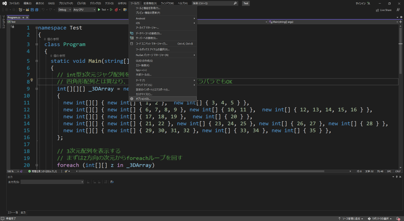Click the toggle word wrap icon in Output

coord(112,182)
